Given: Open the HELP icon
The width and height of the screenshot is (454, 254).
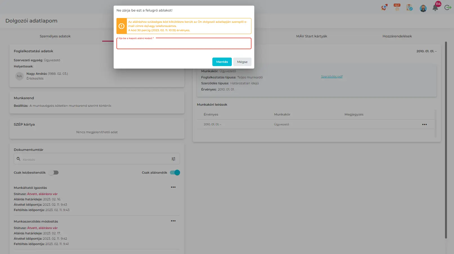Looking at the screenshot, I should [x=397, y=7].
